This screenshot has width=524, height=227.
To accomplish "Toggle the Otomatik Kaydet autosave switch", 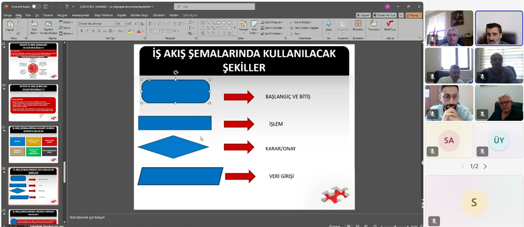I will click(x=36, y=6).
